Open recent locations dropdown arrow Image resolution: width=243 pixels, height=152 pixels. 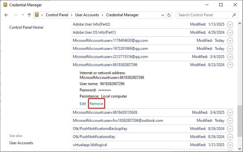point(23,15)
